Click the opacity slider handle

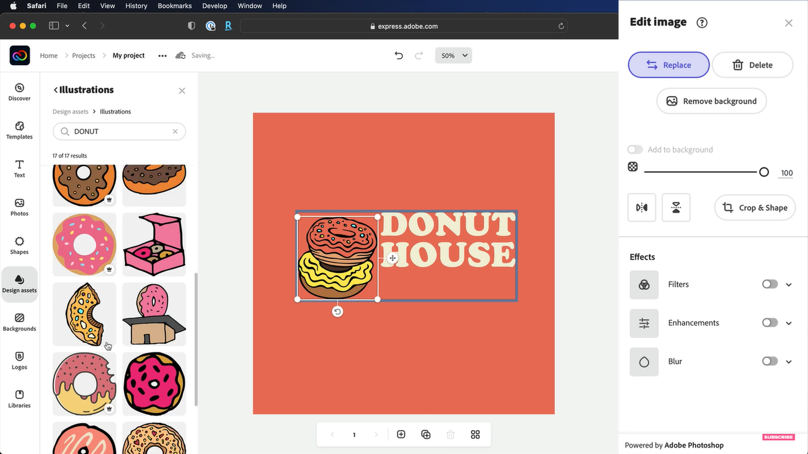point(764,172)
